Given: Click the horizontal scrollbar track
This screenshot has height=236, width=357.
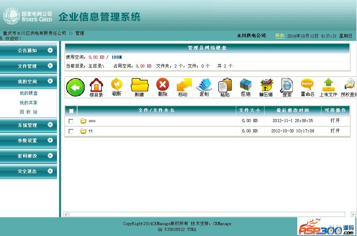Looking at the screenshot, I should click(x=207, y=214).
